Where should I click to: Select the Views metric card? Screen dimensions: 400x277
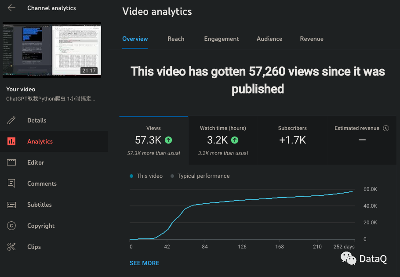(153, 140)
